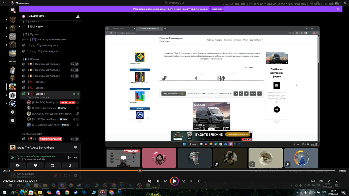Click the ДІЗНАТИСЬ БІЛЬШЕ ad button
This screenshot has height=196, width=349.
238,134
